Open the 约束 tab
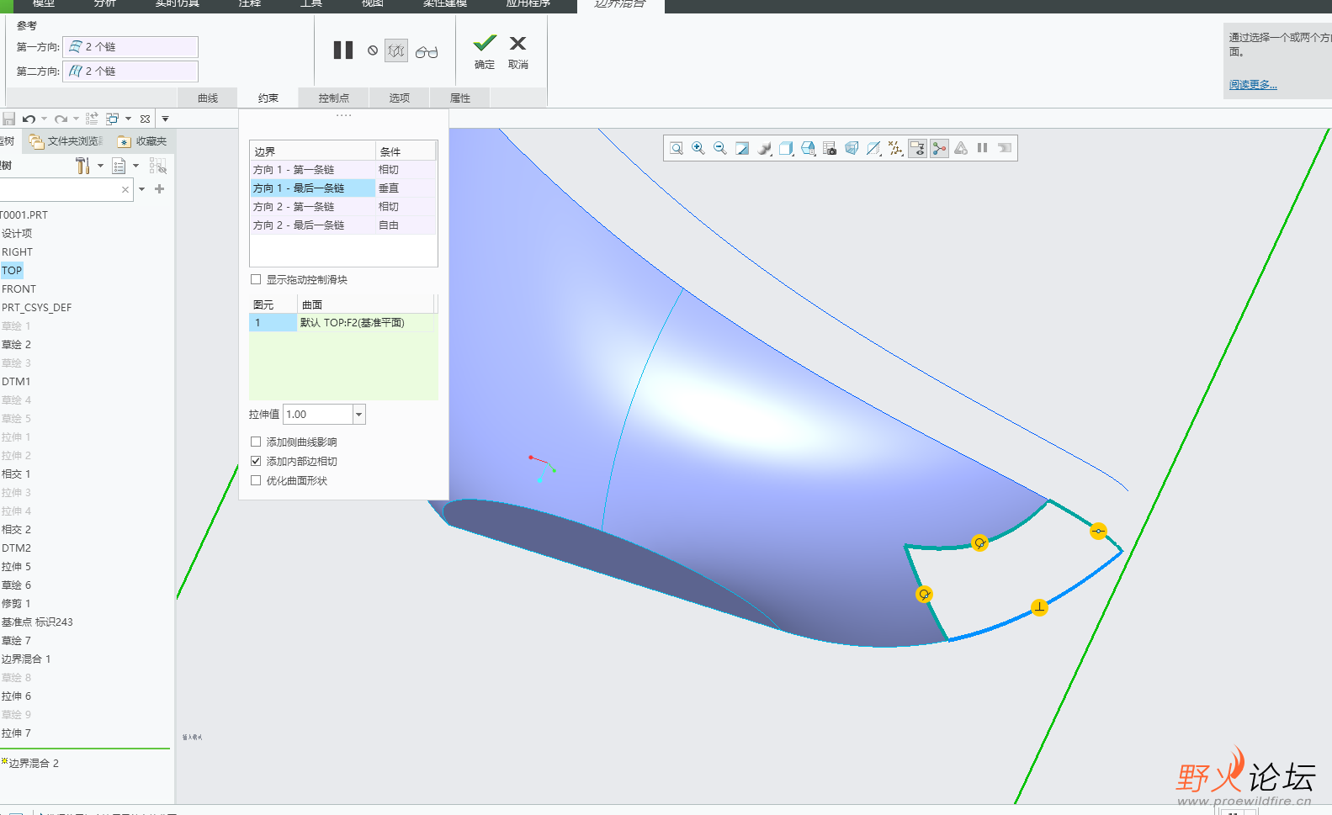 click(x=268, y=98)
